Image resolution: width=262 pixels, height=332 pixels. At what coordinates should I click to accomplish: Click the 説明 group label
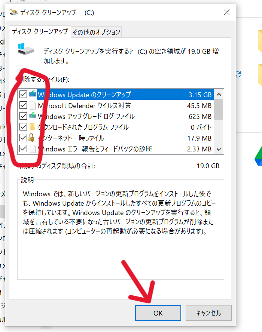(x=27, y=180)
